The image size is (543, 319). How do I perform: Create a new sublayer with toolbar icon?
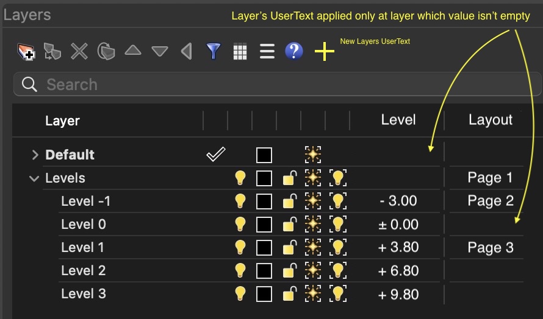pyautogui.click(x=52, y=52)
